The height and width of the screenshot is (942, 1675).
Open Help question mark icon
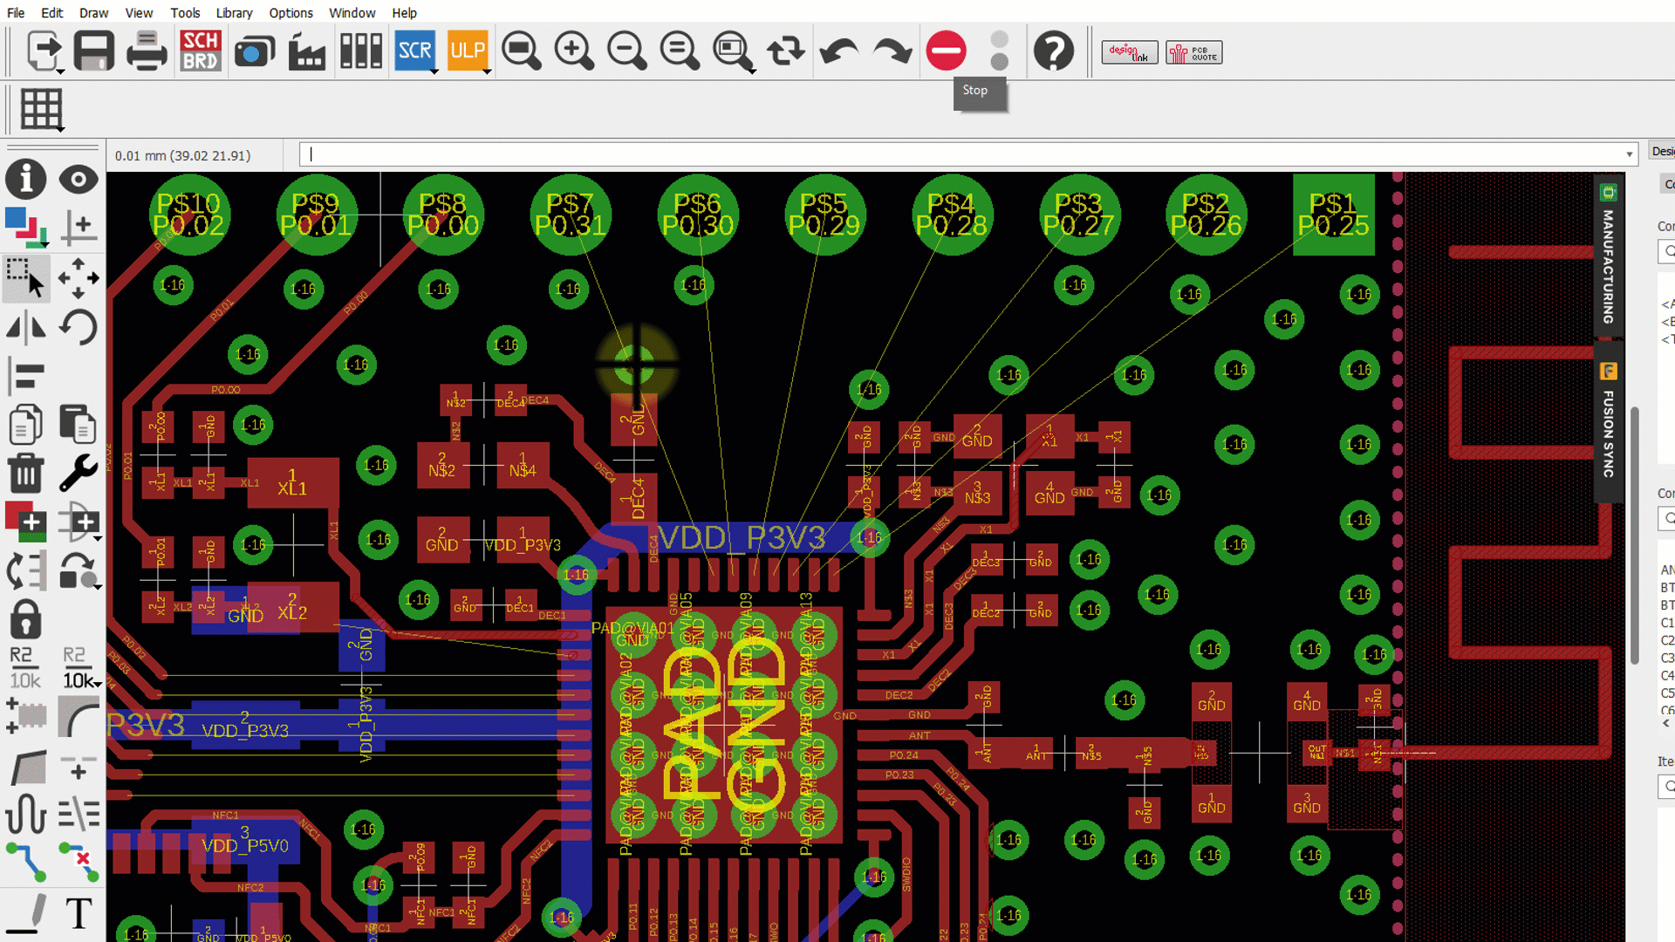[x=1054, y=51]
